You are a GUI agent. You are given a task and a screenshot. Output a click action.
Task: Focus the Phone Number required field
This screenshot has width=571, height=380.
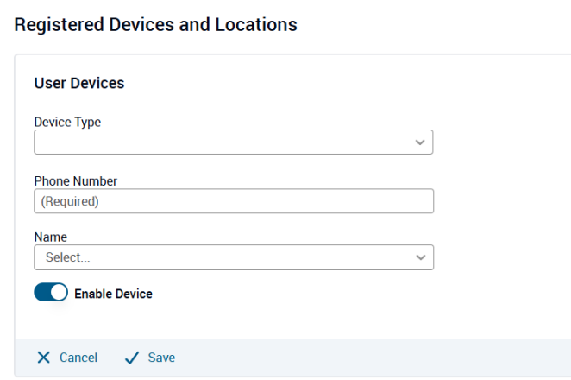(x=234, y=201)
